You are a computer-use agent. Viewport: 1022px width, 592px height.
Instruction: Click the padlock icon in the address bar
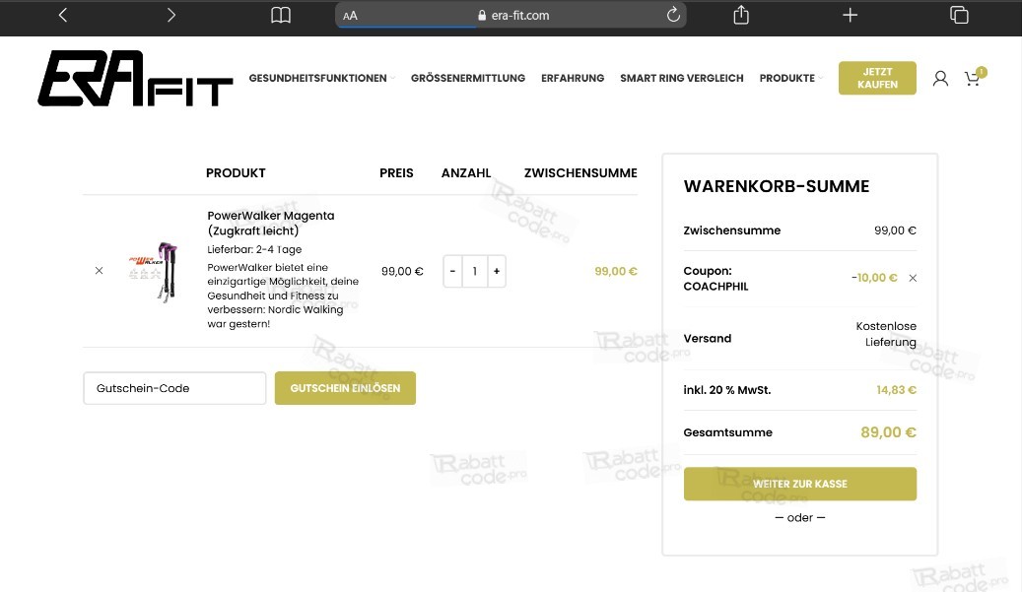[482, 15]
